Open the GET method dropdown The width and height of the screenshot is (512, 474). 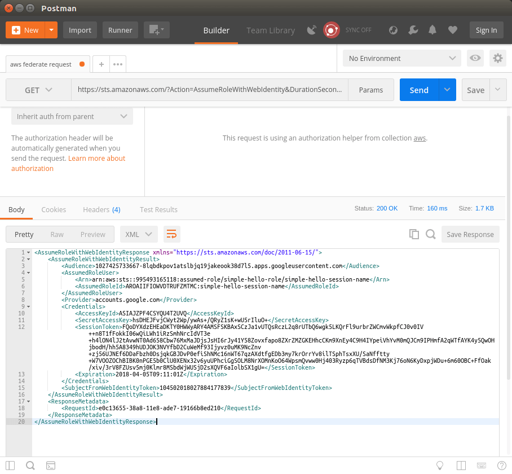tap(38, 90)
